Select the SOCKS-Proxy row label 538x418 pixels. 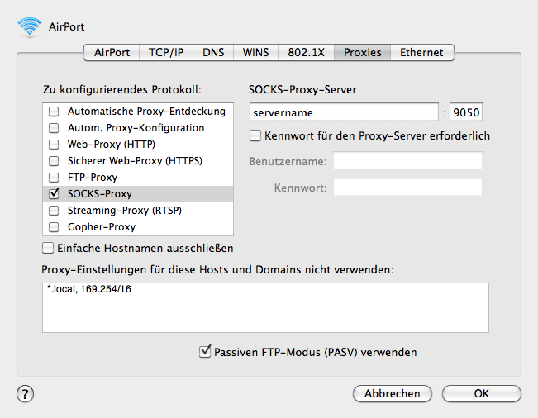coord(100,194)
